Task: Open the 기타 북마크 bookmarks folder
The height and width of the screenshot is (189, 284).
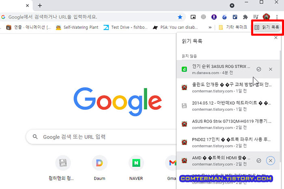Action: 233,27
